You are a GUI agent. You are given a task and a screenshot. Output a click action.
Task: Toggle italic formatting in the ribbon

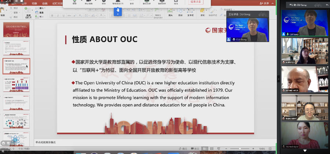(x=58, y=16)
